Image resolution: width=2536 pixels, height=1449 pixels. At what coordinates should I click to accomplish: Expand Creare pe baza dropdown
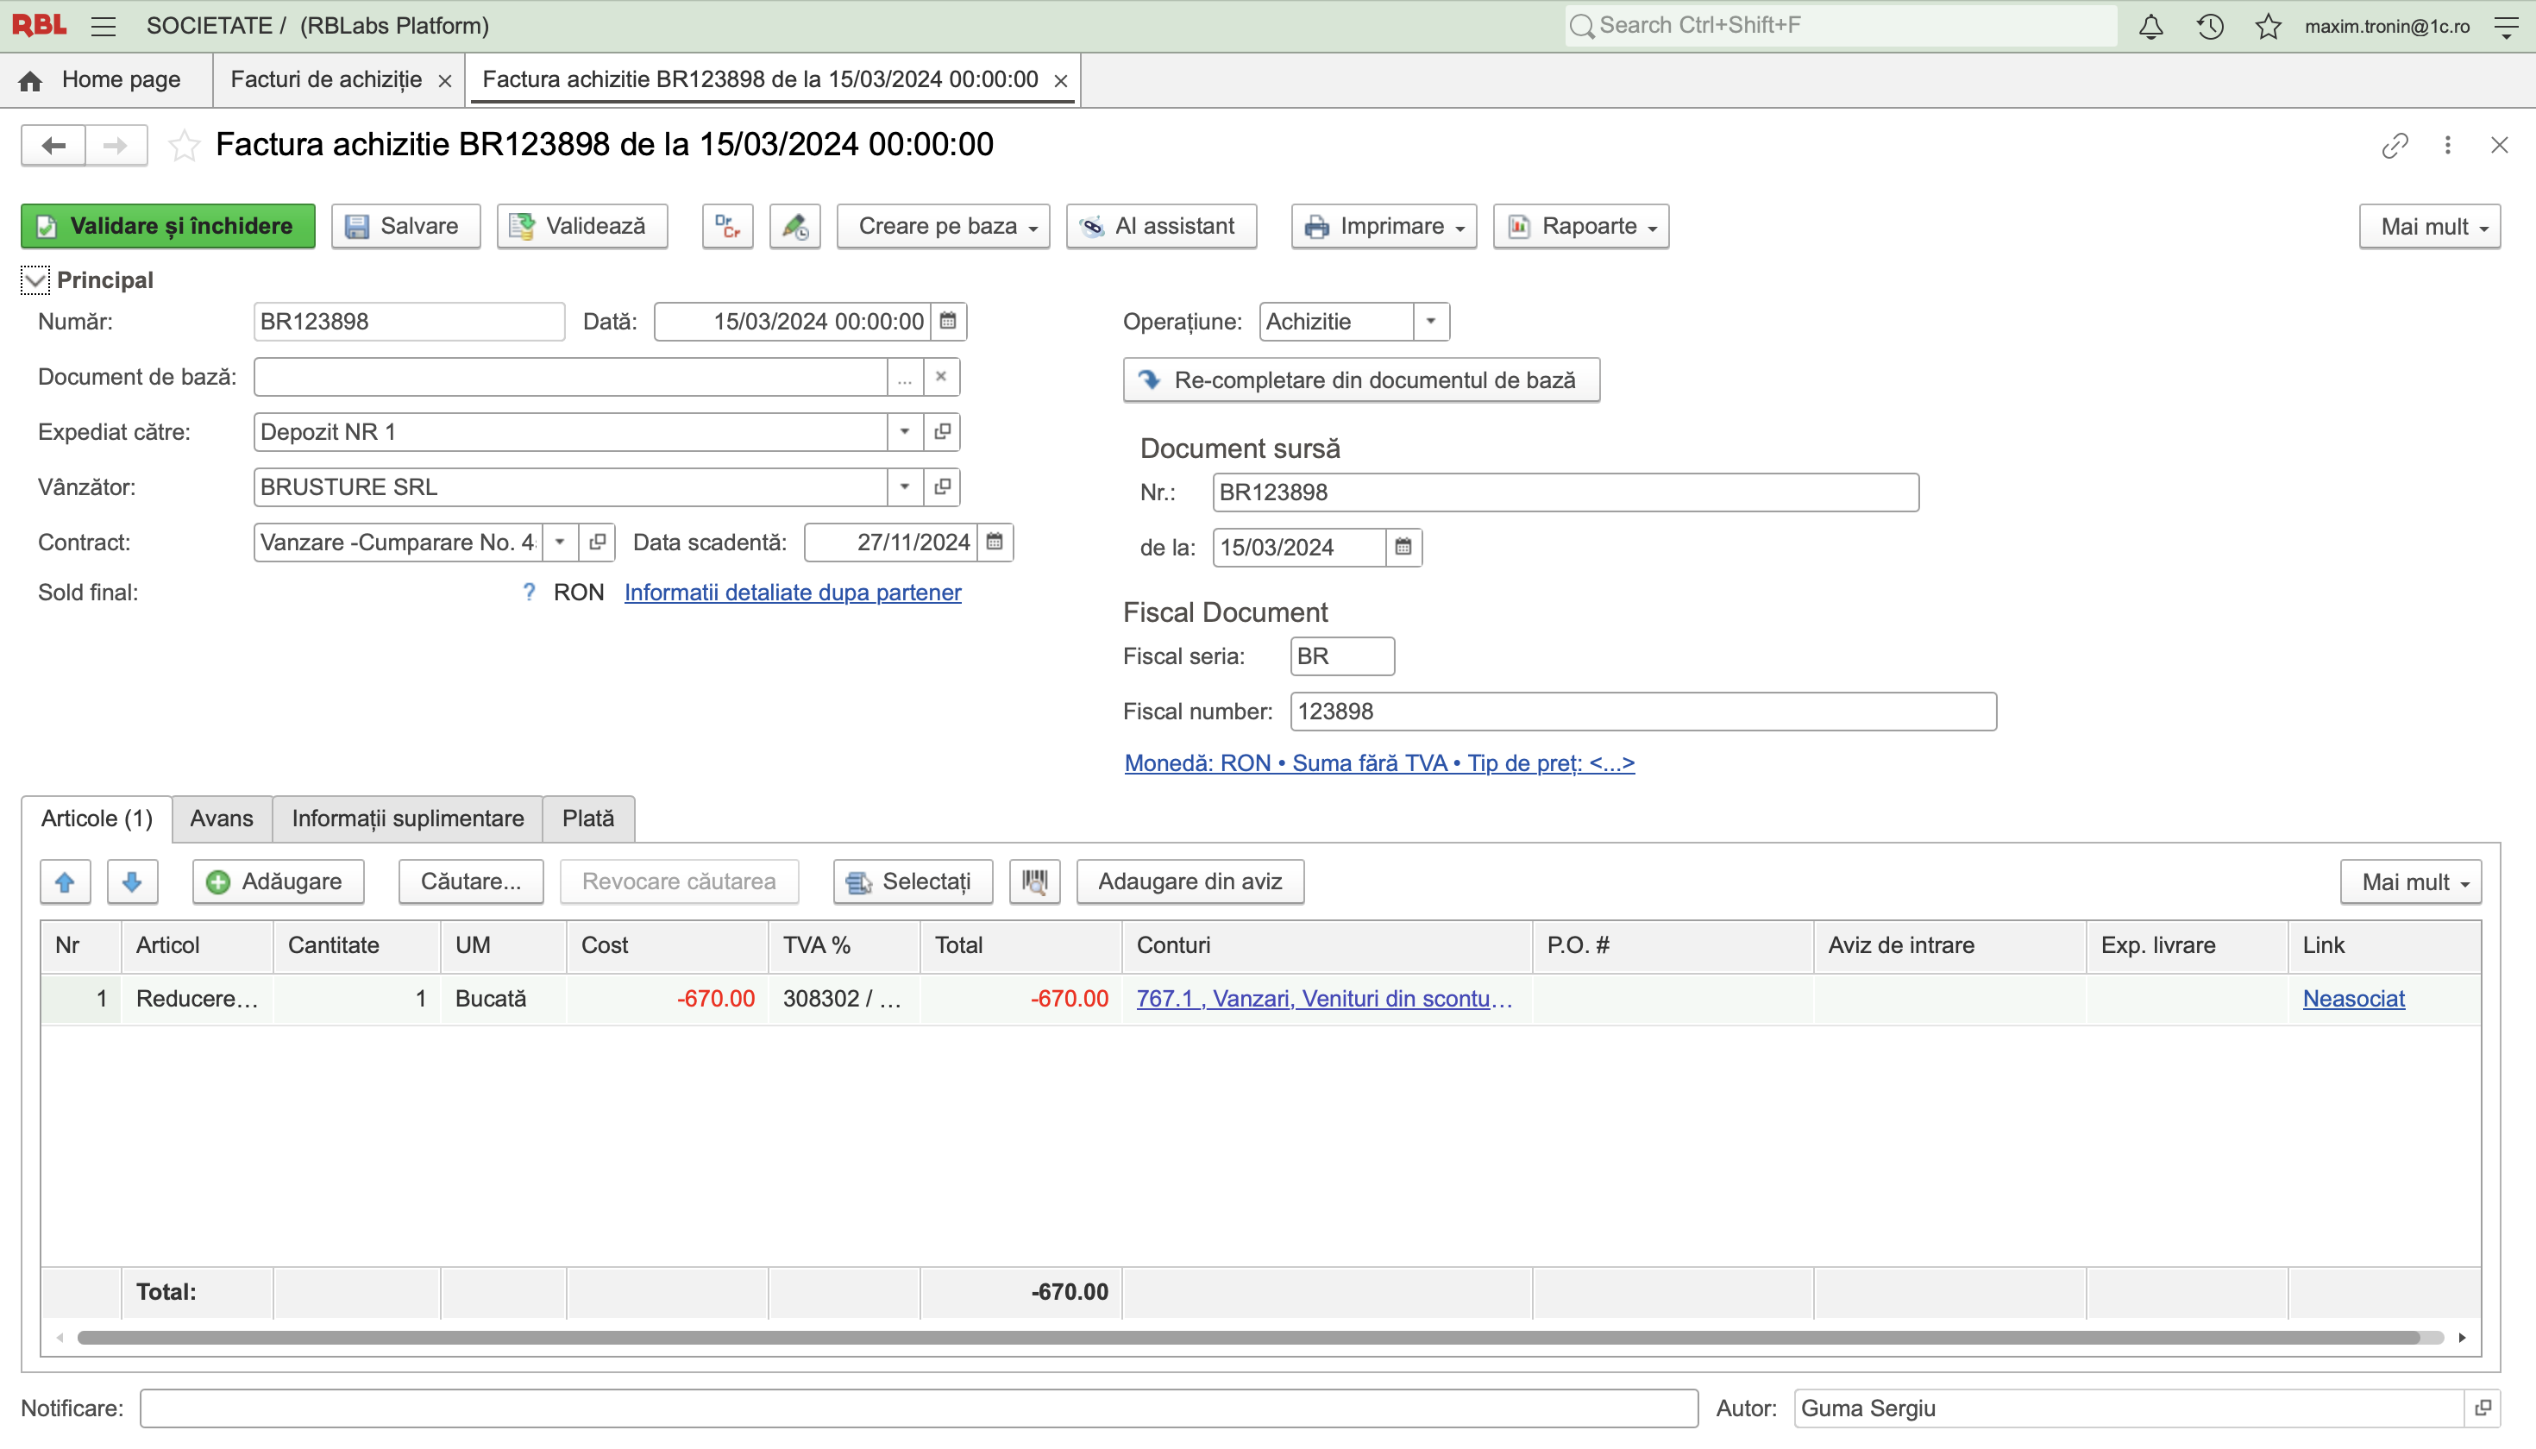tap(944, 226)
